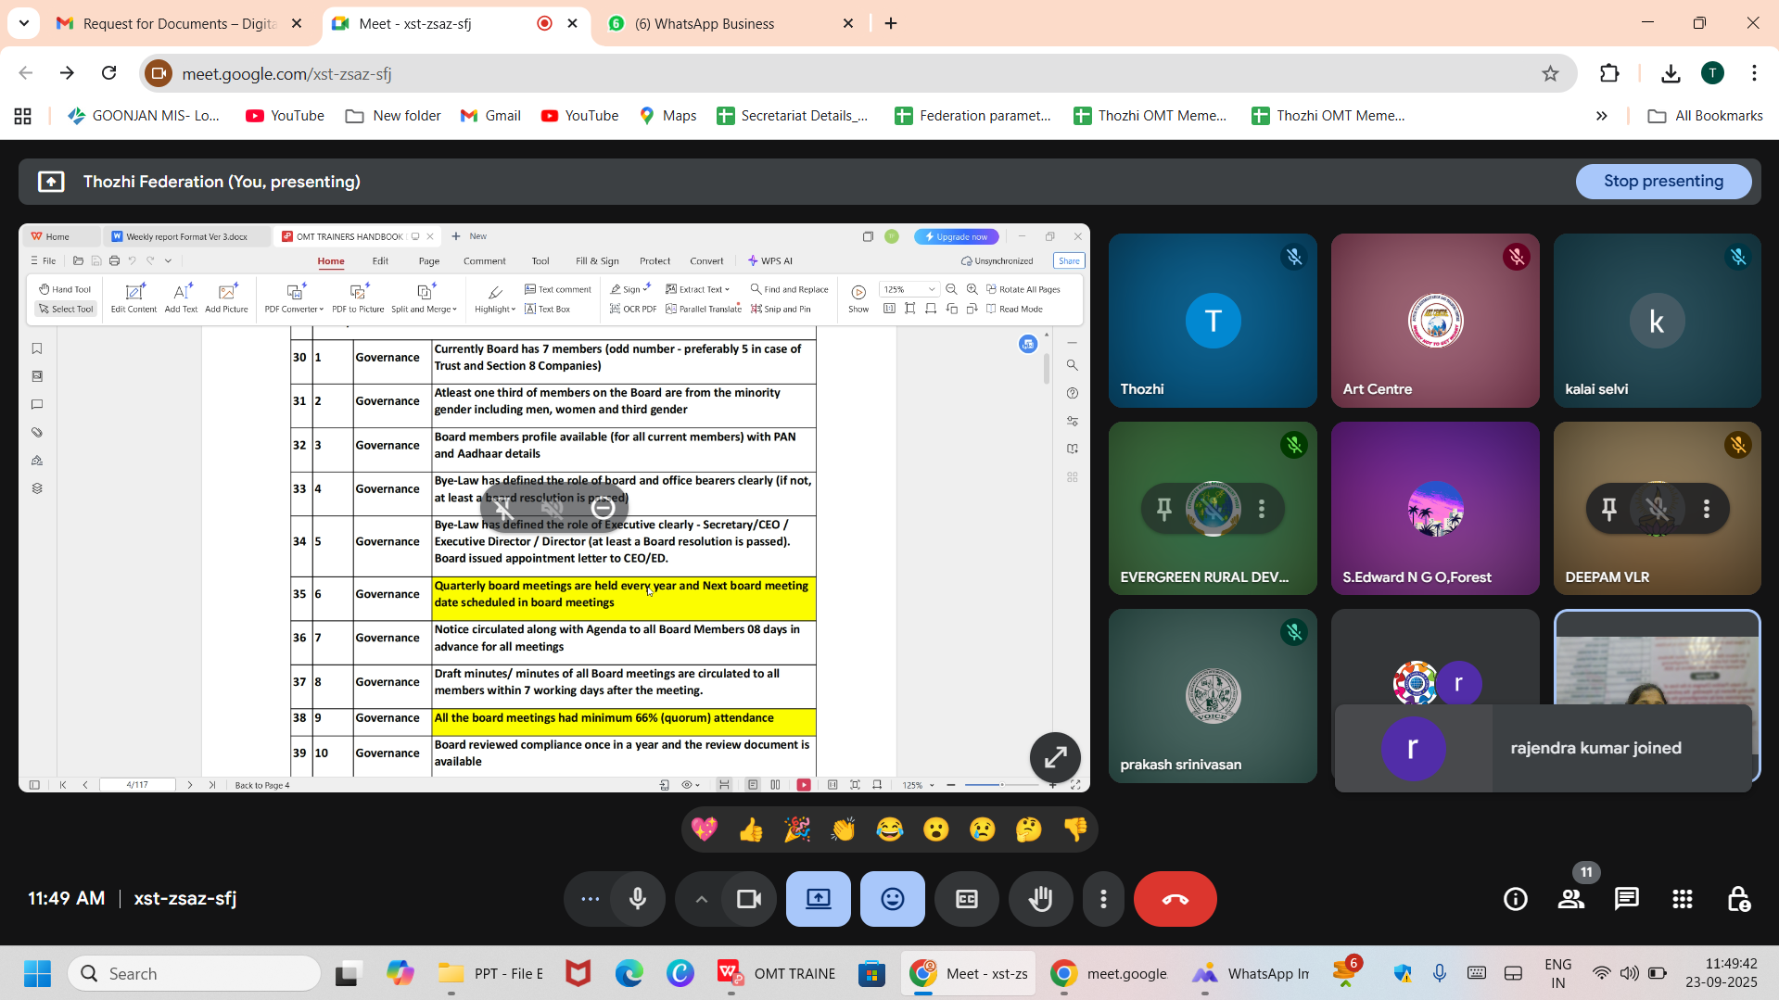The height and width of the screenshot is (1000, 1779).
Task: Toggle the camera in Meet
Action: (x=749, y=899)
